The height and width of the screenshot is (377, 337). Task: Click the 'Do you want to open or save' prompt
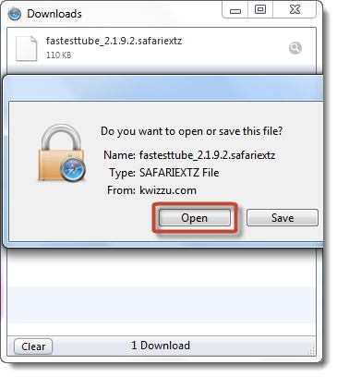[191, 131]
